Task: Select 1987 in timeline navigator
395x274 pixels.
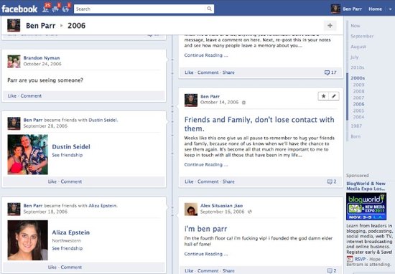Action: (x=356, y=126)
